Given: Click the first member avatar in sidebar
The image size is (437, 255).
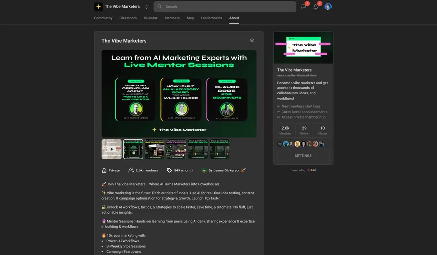Looking at the screenshot, I should click(x=280, y=144).
